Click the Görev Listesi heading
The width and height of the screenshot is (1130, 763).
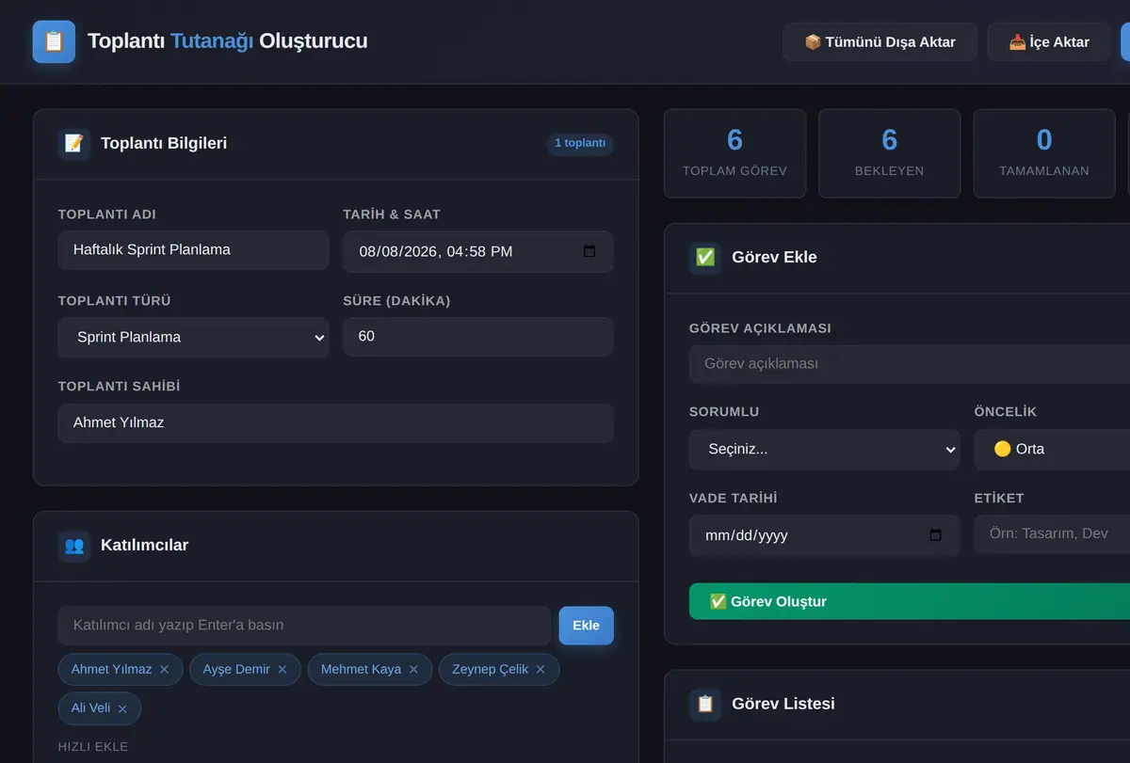click(783, 704)
